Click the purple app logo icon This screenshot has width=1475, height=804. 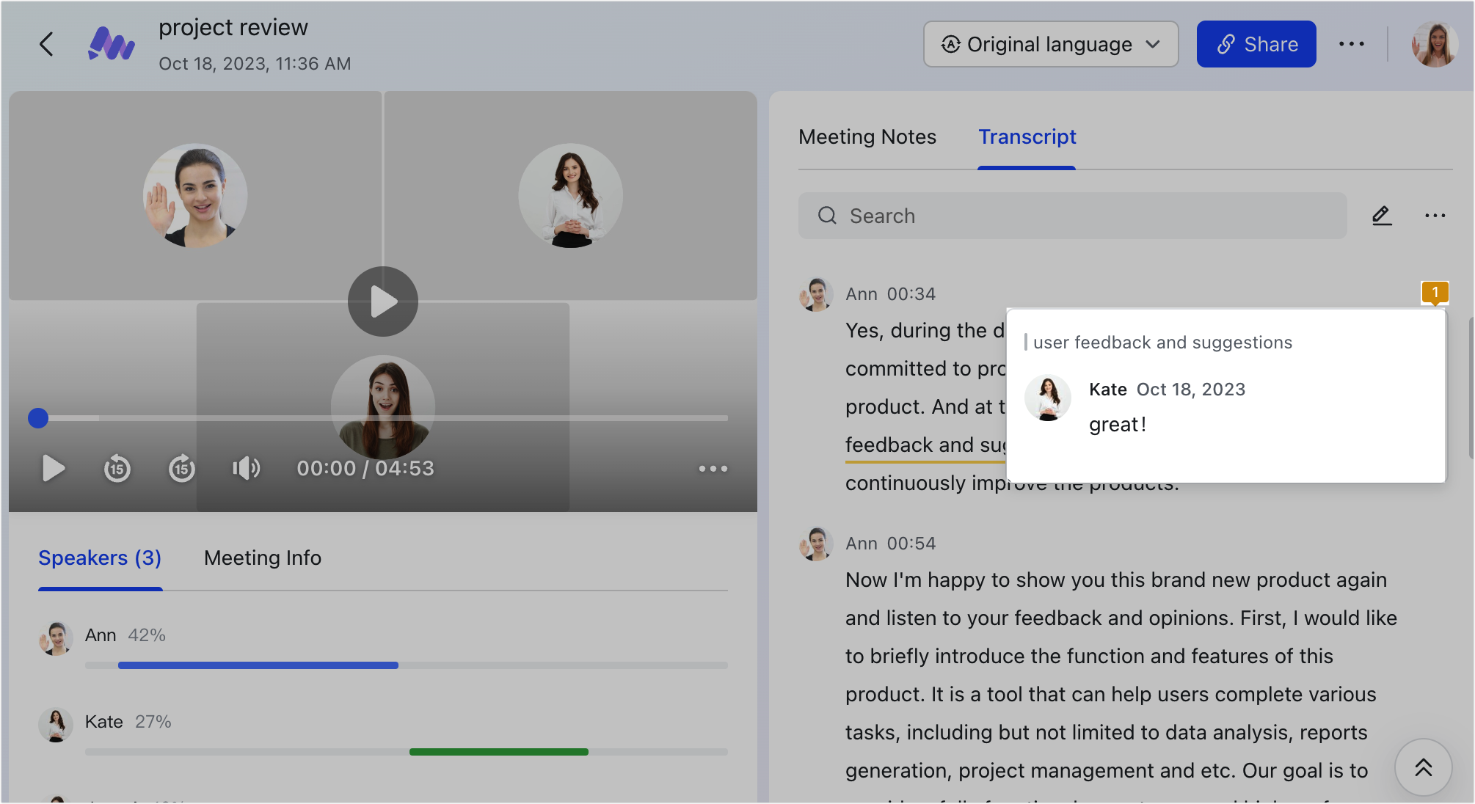pos(112,44)
